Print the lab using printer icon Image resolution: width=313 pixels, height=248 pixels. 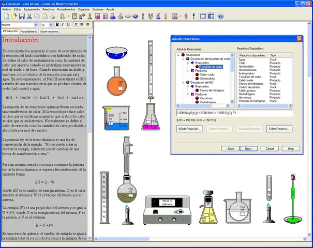(52, 17)
